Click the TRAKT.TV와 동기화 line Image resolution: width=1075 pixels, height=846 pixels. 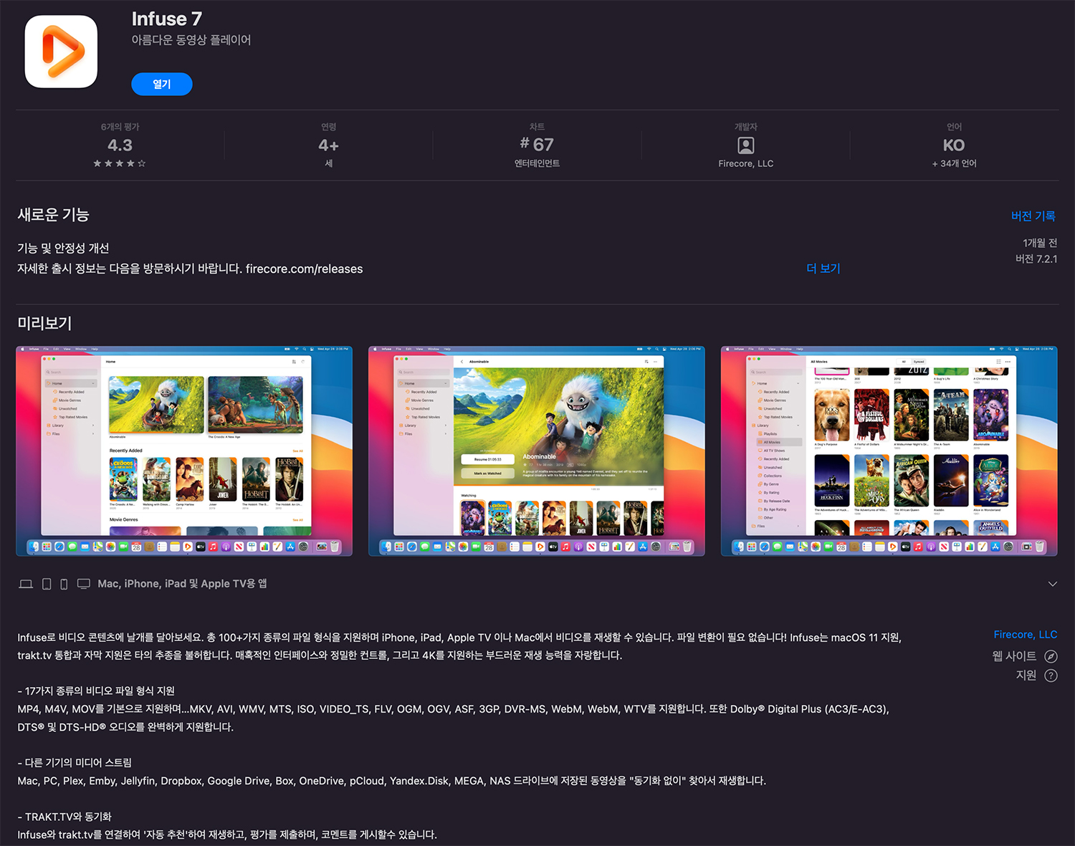(x=64, y=817)
